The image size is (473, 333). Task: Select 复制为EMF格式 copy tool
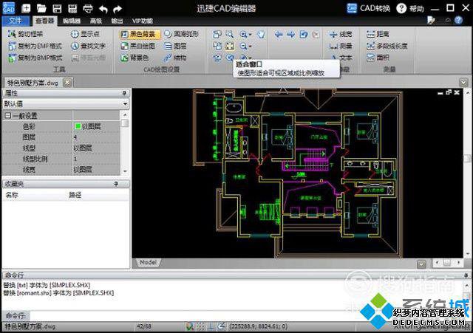coord(35,46)
